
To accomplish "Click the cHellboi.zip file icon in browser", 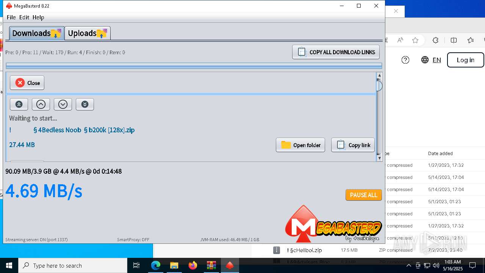I will [277, 250].
